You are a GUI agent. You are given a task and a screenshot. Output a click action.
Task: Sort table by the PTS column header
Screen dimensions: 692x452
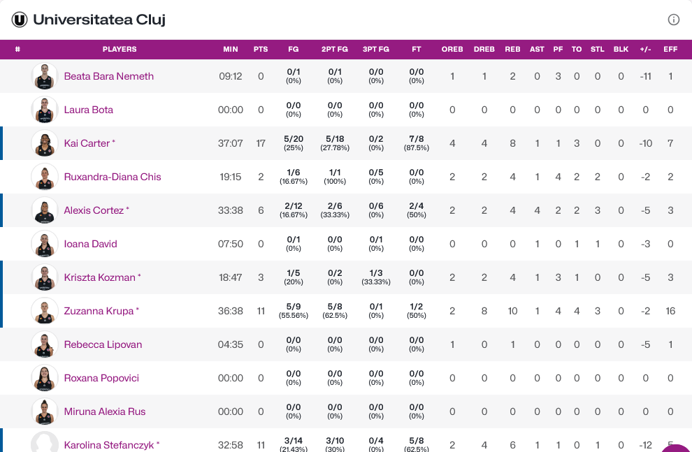(x=261, y=50)
